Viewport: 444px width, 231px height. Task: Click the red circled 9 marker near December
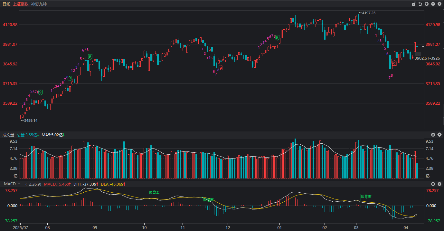point(221,68)
